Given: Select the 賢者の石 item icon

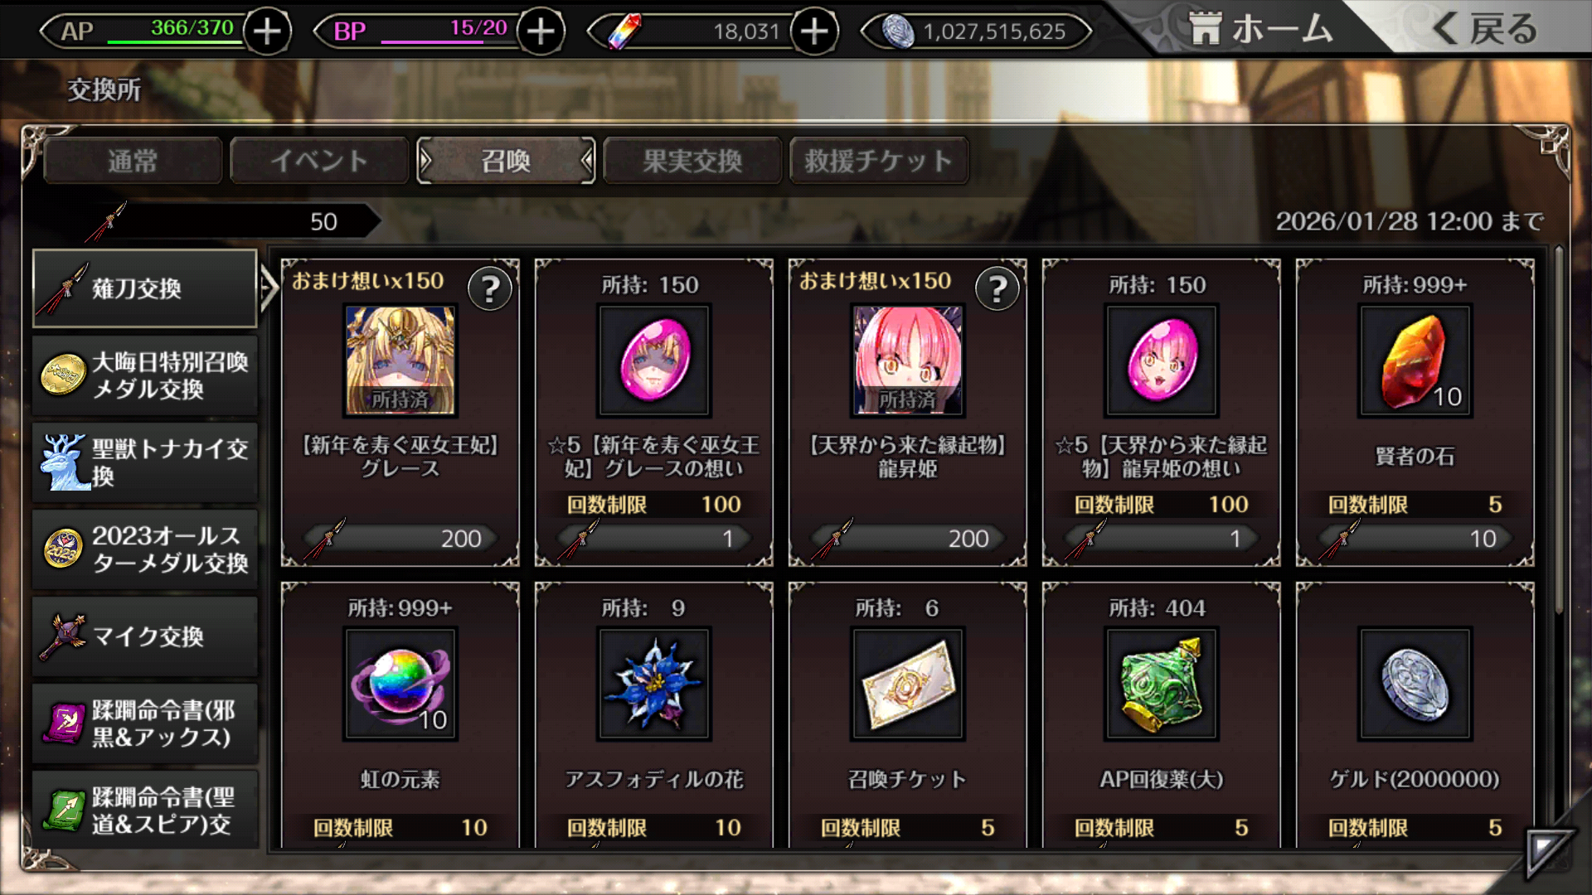Looking at the screenshot, I should 1415,360.
